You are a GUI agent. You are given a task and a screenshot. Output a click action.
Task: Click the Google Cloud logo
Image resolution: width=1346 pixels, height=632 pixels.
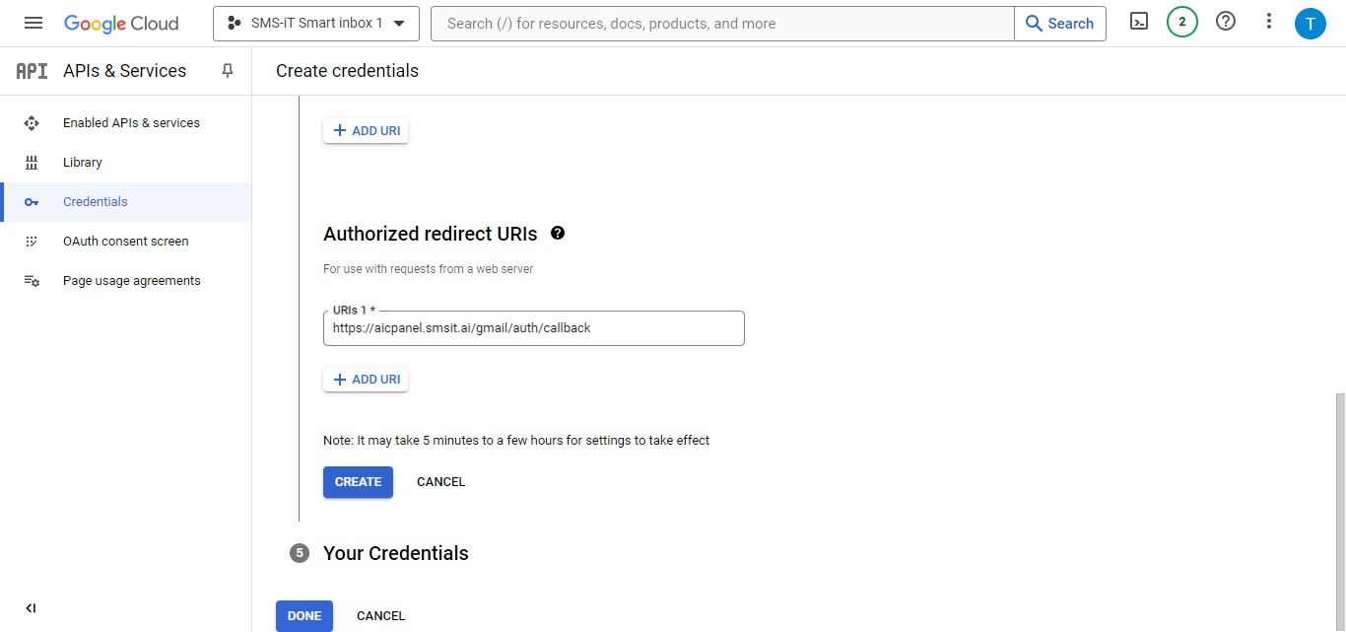tap(121, 23)
